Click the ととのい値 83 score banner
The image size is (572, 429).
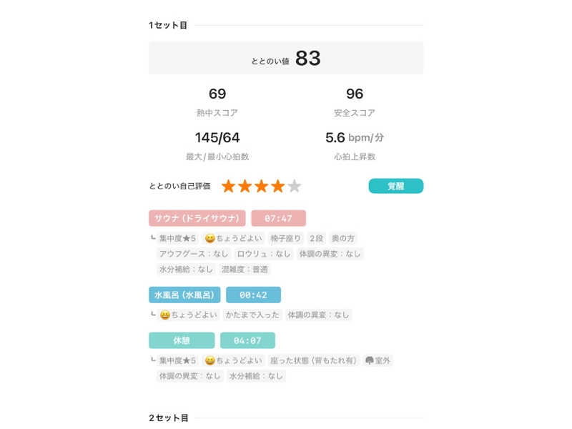[286, 58]
